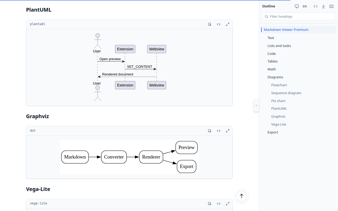Screen dimensions: 338x211
Task: Open the Tables heading in outline
Action: (273, 61)
